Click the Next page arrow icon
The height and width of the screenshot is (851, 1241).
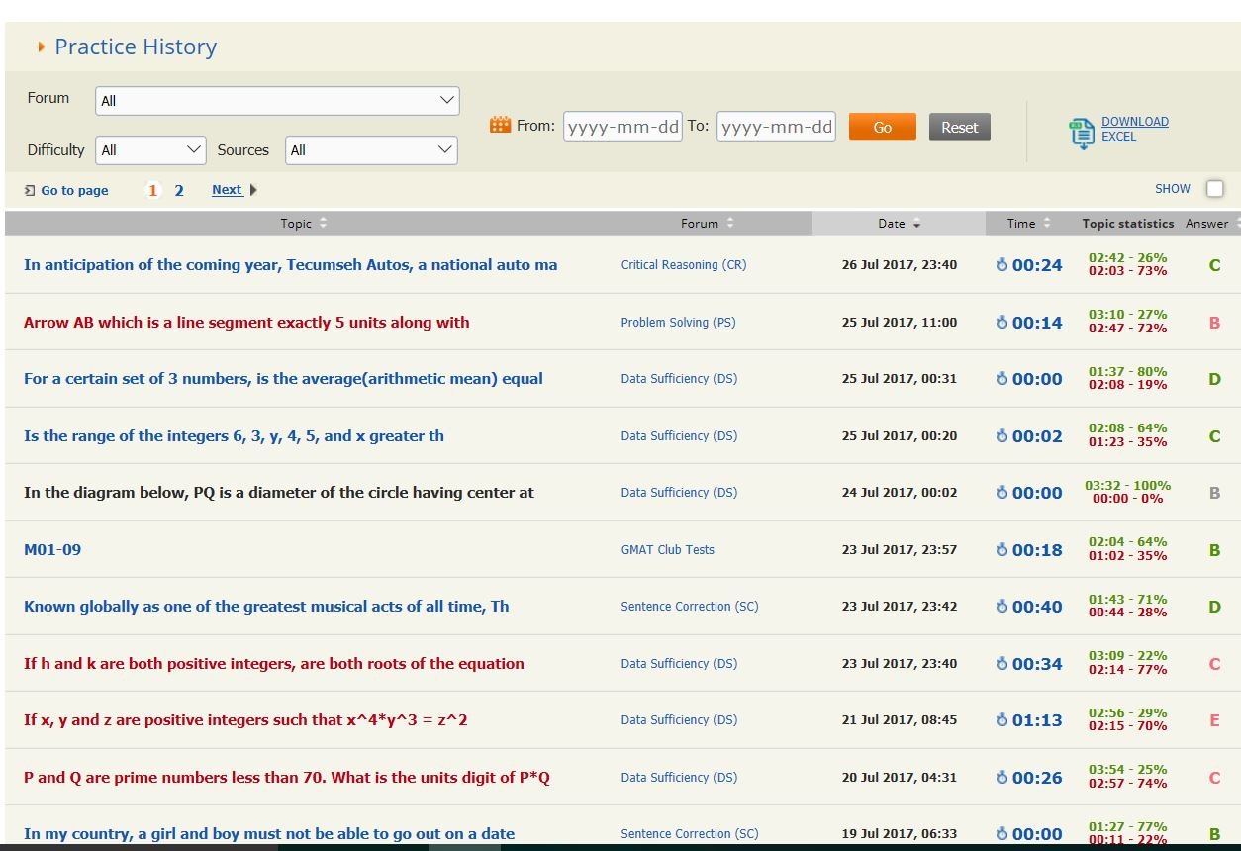click(253, 190)
